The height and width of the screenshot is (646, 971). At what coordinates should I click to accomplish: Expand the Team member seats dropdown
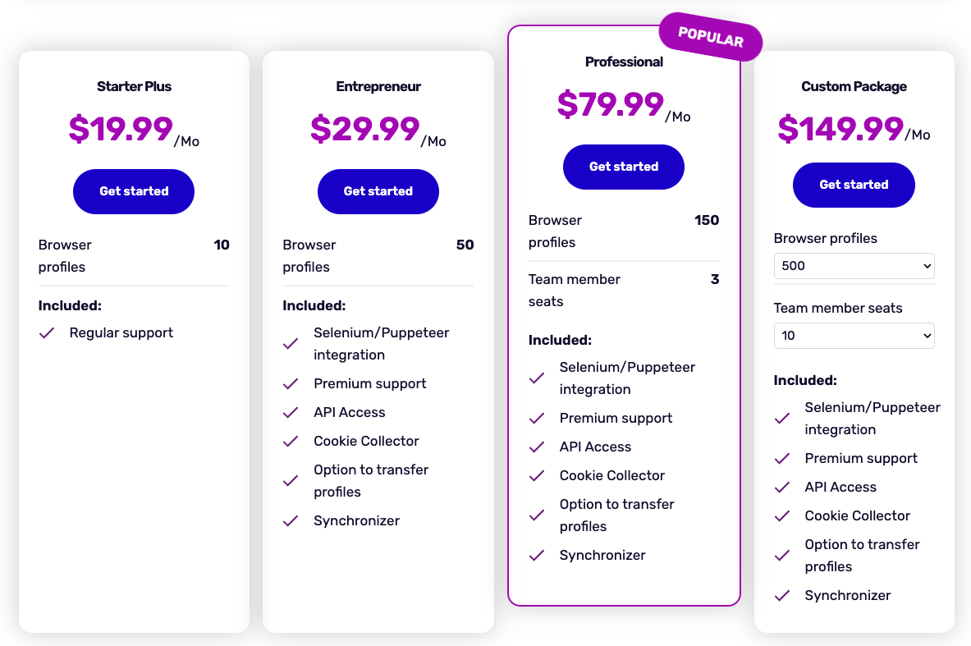pos(854,336)
